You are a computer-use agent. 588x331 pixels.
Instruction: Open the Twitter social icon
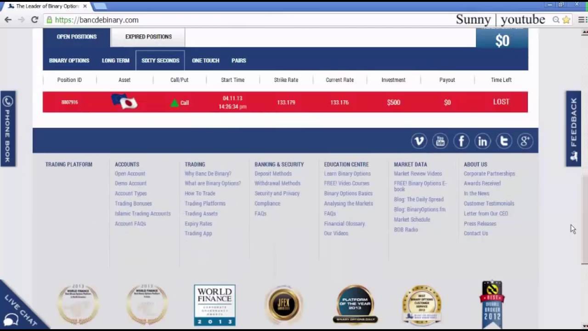pyautogui.click(x=504, y=141)
